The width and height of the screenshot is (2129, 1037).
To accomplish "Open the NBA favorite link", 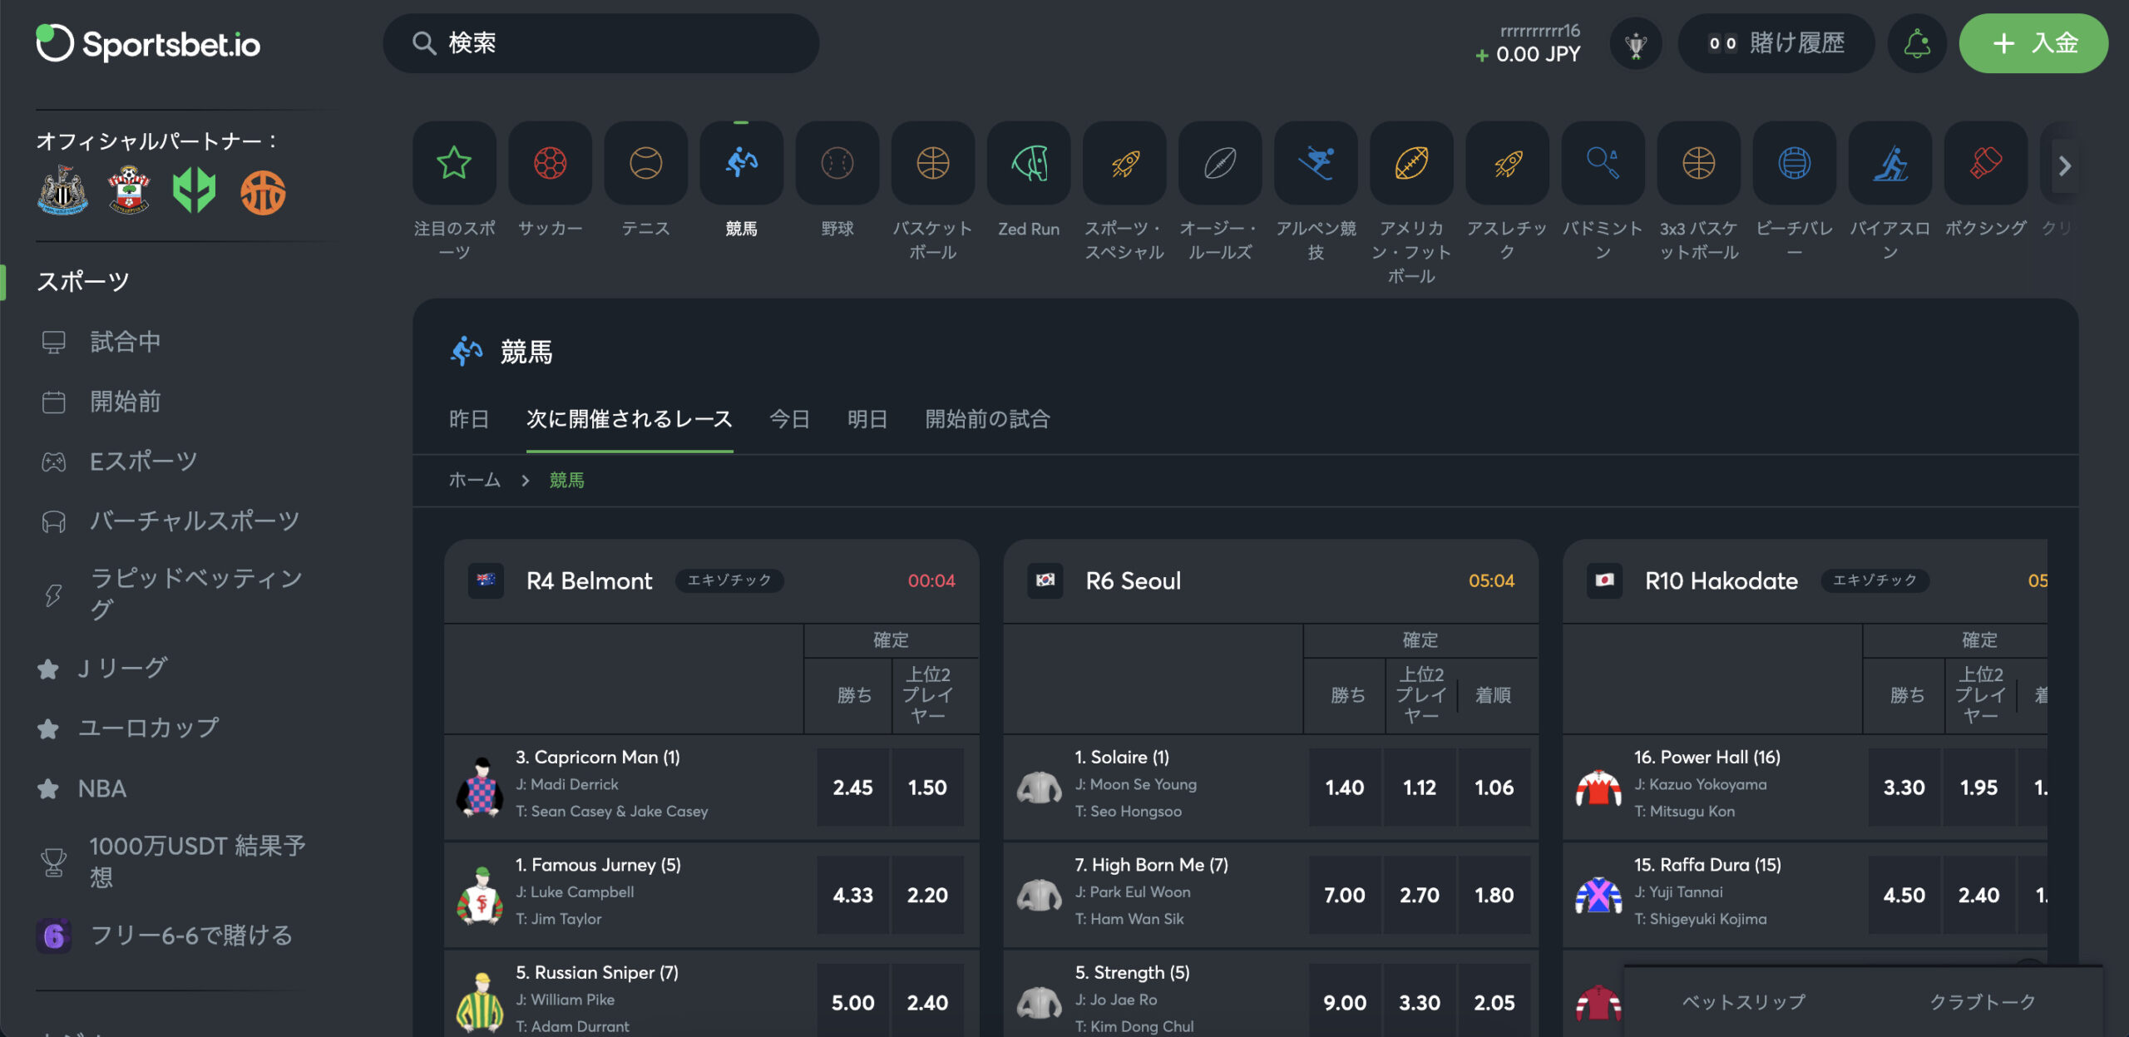I will coord(101,788).
